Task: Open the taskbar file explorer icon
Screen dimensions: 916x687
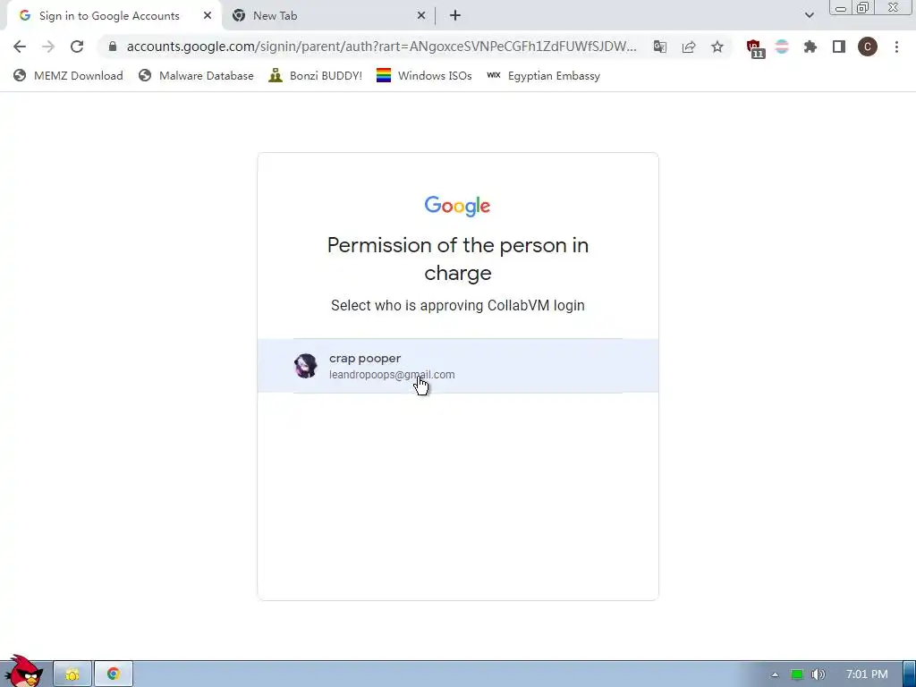Action: [72, 674]
